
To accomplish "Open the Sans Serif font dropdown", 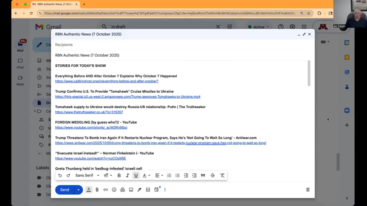I will coord(87,175).
